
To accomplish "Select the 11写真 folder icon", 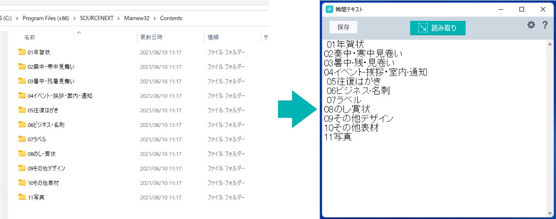I will point(22,197).
